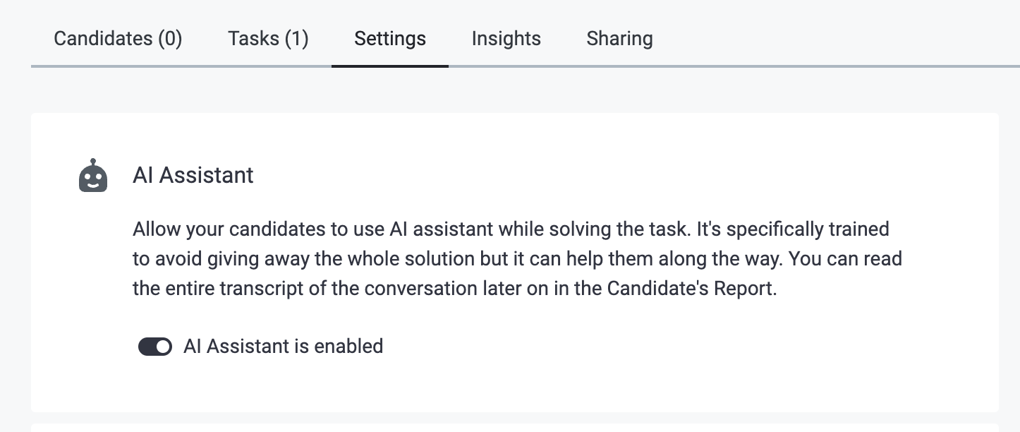Click the AI Assistant heading
The image size is (1020, 432).
click(193, 175)
